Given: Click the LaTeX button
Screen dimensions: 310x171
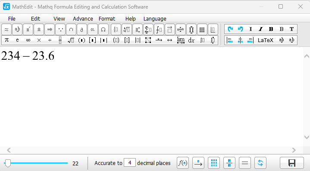Looking at the screenshot, I should coord(266,40).
